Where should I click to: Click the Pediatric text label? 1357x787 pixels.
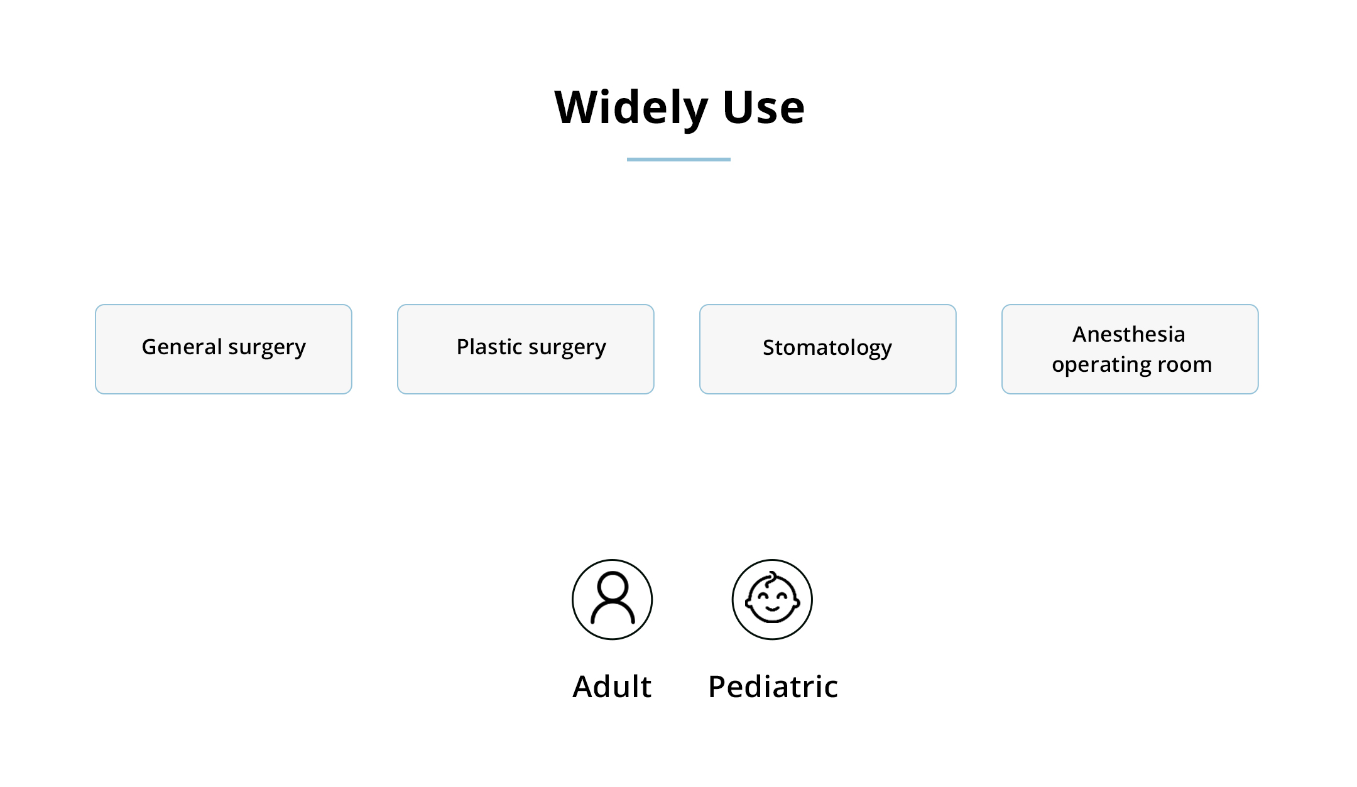773,687
